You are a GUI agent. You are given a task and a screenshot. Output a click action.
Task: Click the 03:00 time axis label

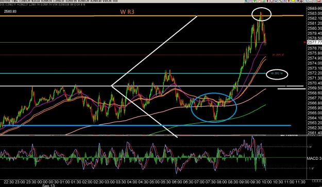pos(109,182)
